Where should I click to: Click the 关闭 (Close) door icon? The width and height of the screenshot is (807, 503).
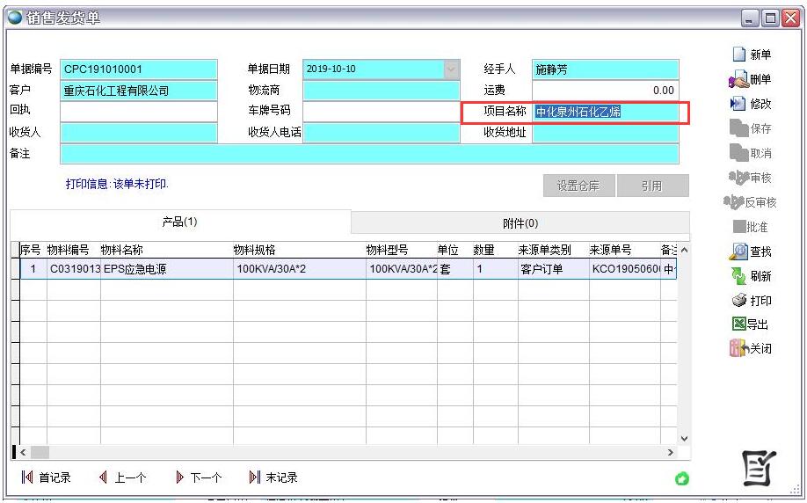click(x=738, y=349)
